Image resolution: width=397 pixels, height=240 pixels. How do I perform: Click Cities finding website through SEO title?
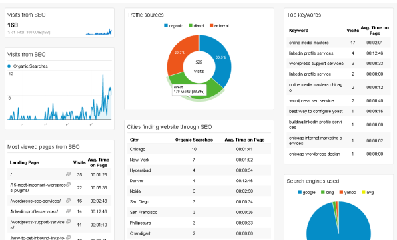(169, 127)
